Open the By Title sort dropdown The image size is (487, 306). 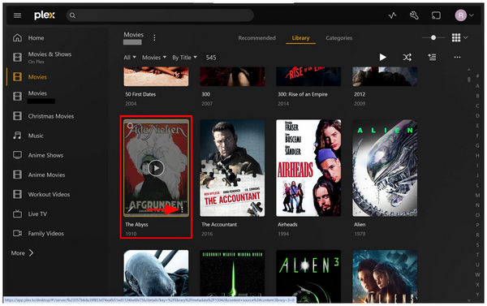click(x=185, y=58)
